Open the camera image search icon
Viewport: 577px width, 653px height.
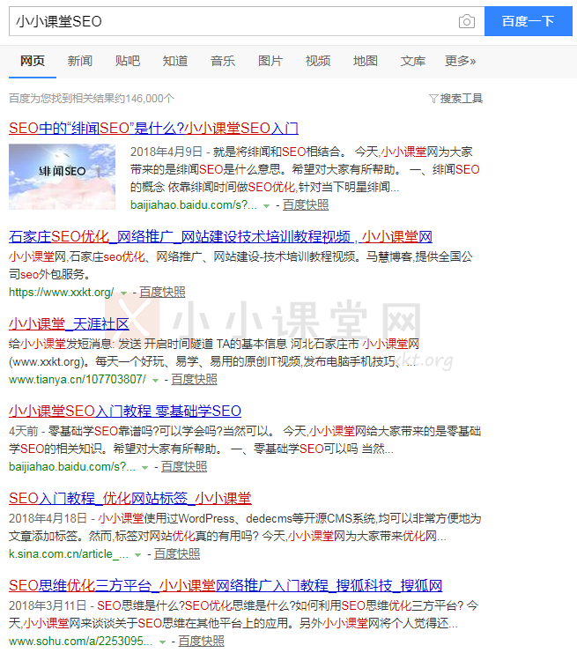click(466, 21)
